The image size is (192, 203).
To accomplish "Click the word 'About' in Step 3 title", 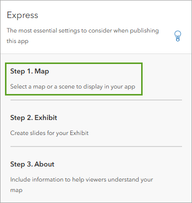I will pos(44,164).
